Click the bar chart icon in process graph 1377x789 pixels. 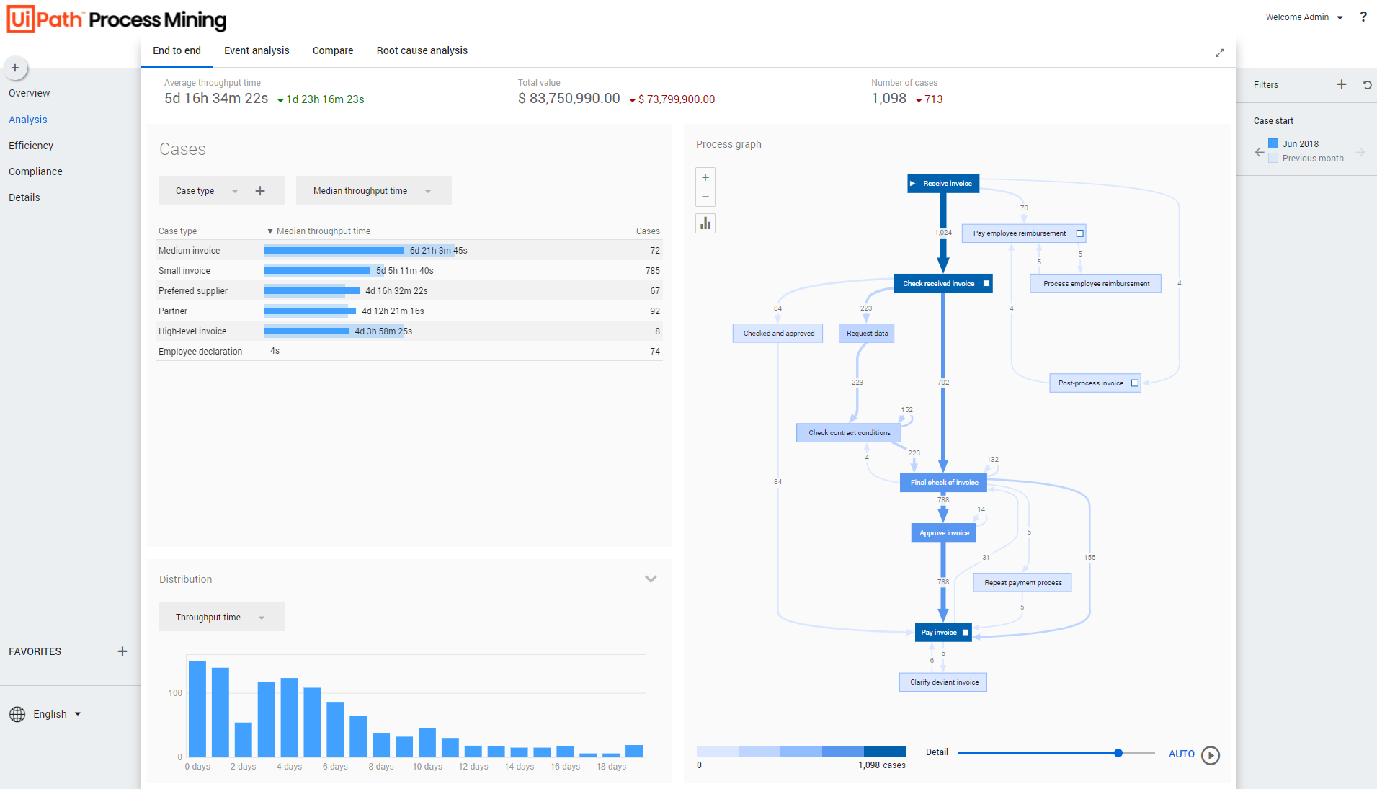coord(705,223)
